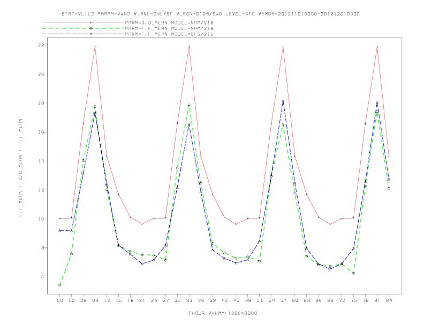Click x-axis forecast hour label 21
This screenshot has height=327, width=424.
pos(142,300)
